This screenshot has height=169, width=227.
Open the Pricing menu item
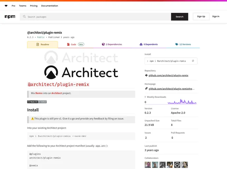[34, 6]
